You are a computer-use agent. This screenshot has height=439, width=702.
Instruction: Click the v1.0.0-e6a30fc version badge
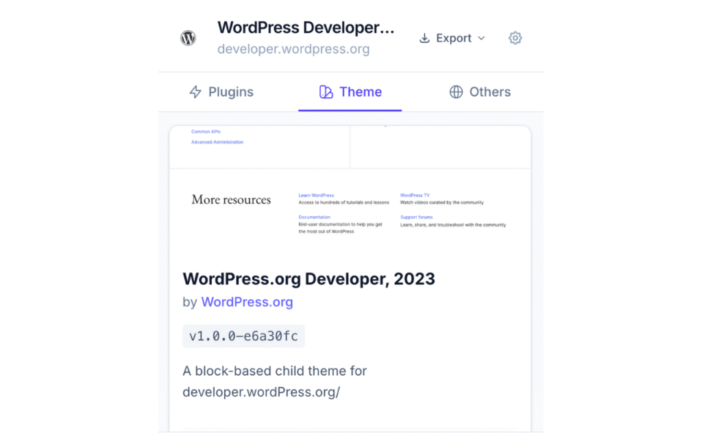[x=243, y=335]
